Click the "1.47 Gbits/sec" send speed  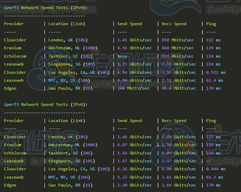click(134, 161)
